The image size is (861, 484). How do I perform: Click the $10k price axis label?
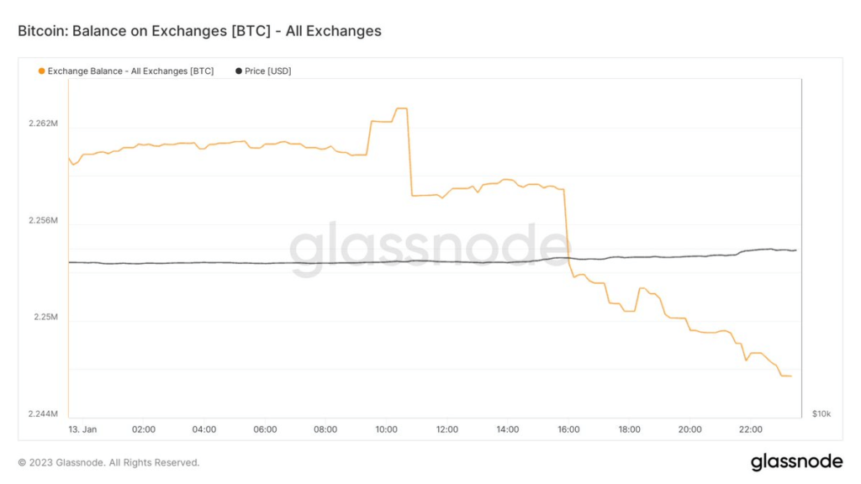point(821,414)
